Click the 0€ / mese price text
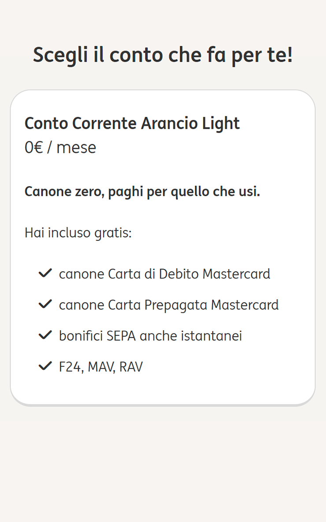Viewport: 326px width, 522px height. [x=60, y=148]
